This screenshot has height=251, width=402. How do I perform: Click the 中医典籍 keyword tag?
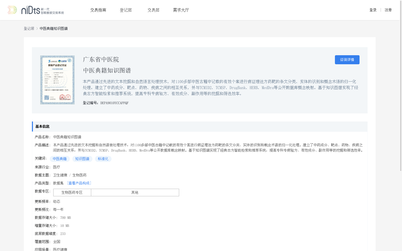coord(60,159)
